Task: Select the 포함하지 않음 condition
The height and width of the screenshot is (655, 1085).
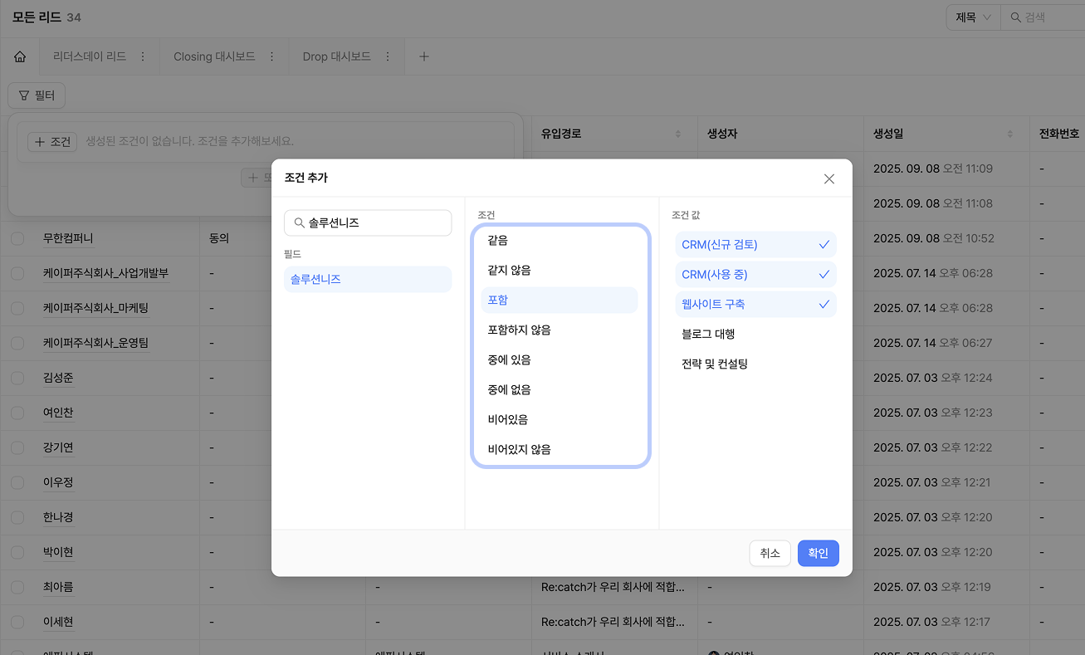Action: point(519,330)
